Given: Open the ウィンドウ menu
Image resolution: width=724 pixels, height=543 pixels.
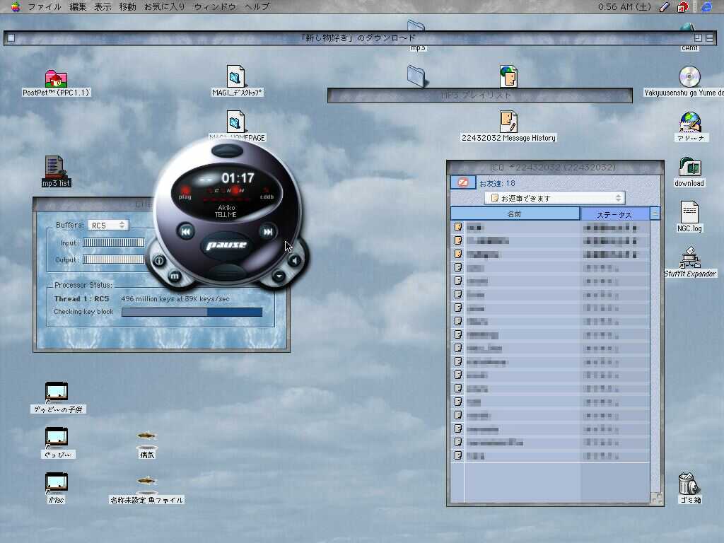Looking at the screenshot, I should pos(215,6).
